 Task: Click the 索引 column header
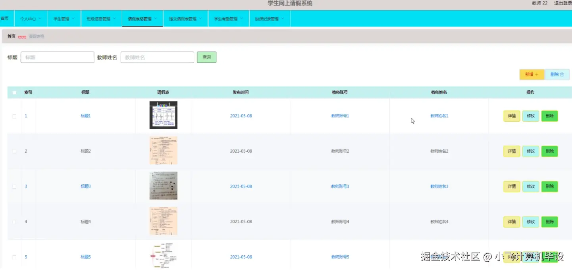coord(28,92)
